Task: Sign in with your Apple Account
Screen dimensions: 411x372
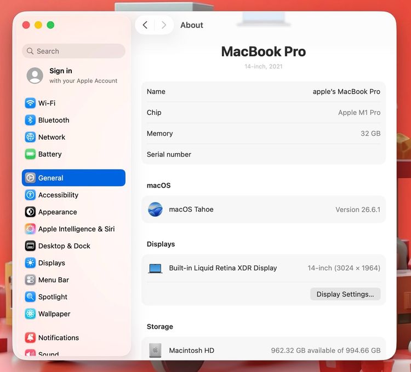Action: pos(73,75)
